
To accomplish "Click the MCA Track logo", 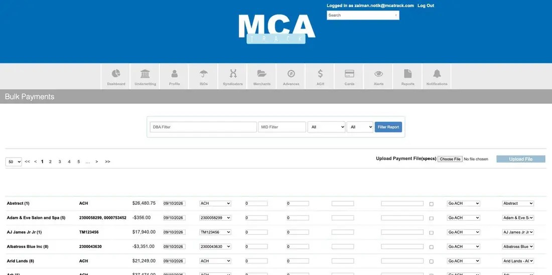I will click(x=277, y=29).
